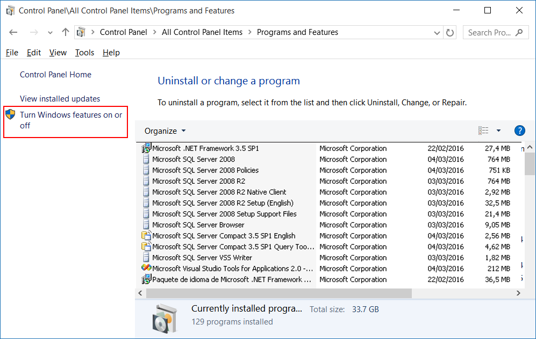Click 27,4 MB size cell

click(x=497, y=148)
